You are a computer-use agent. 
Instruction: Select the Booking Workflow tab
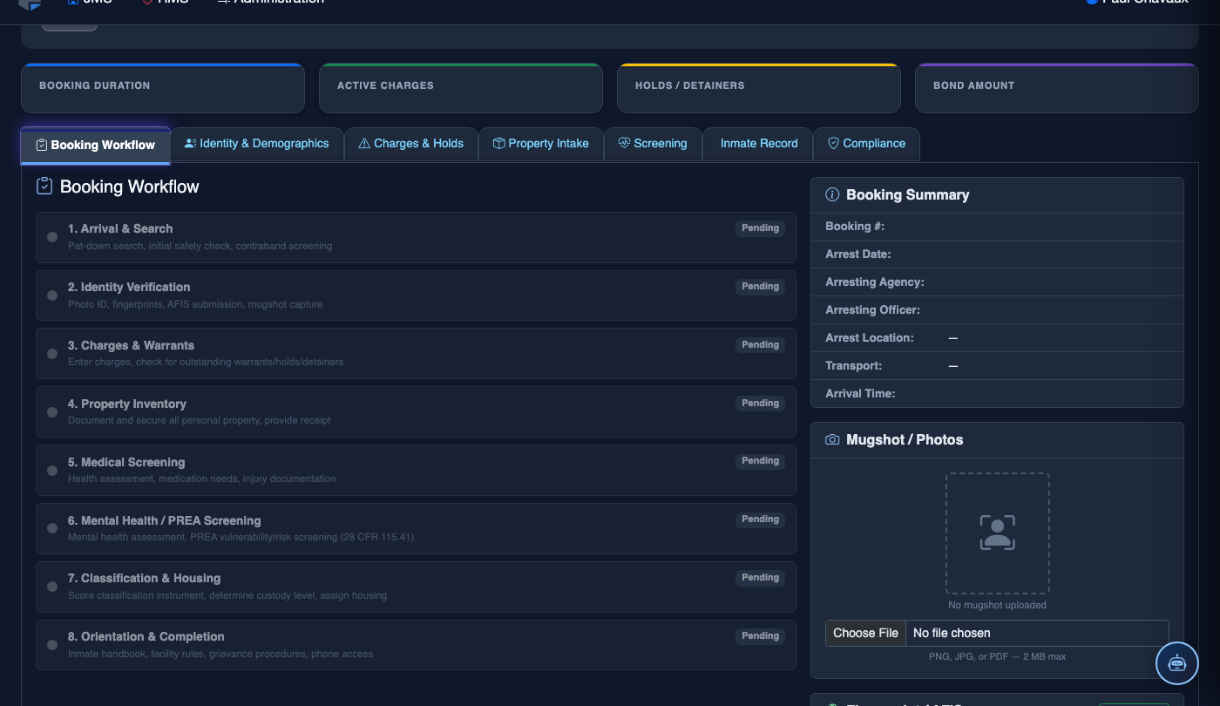[96, 146]
